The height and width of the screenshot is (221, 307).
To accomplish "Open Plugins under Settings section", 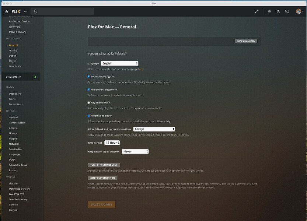I will [13, 138].
